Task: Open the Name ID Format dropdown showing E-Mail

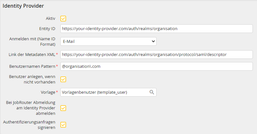Action: click(x=108, y=41)
